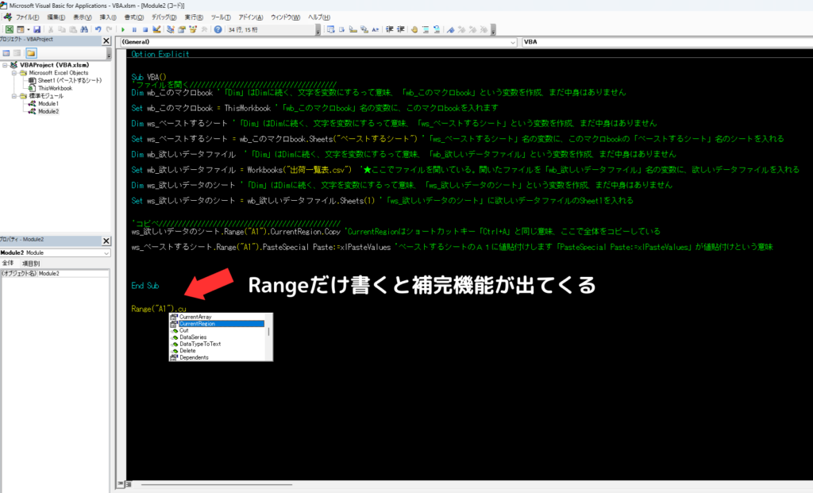Viewport: 813px width, 493px height.
Task: Open the 編集 menu
Action: (56, 17)
